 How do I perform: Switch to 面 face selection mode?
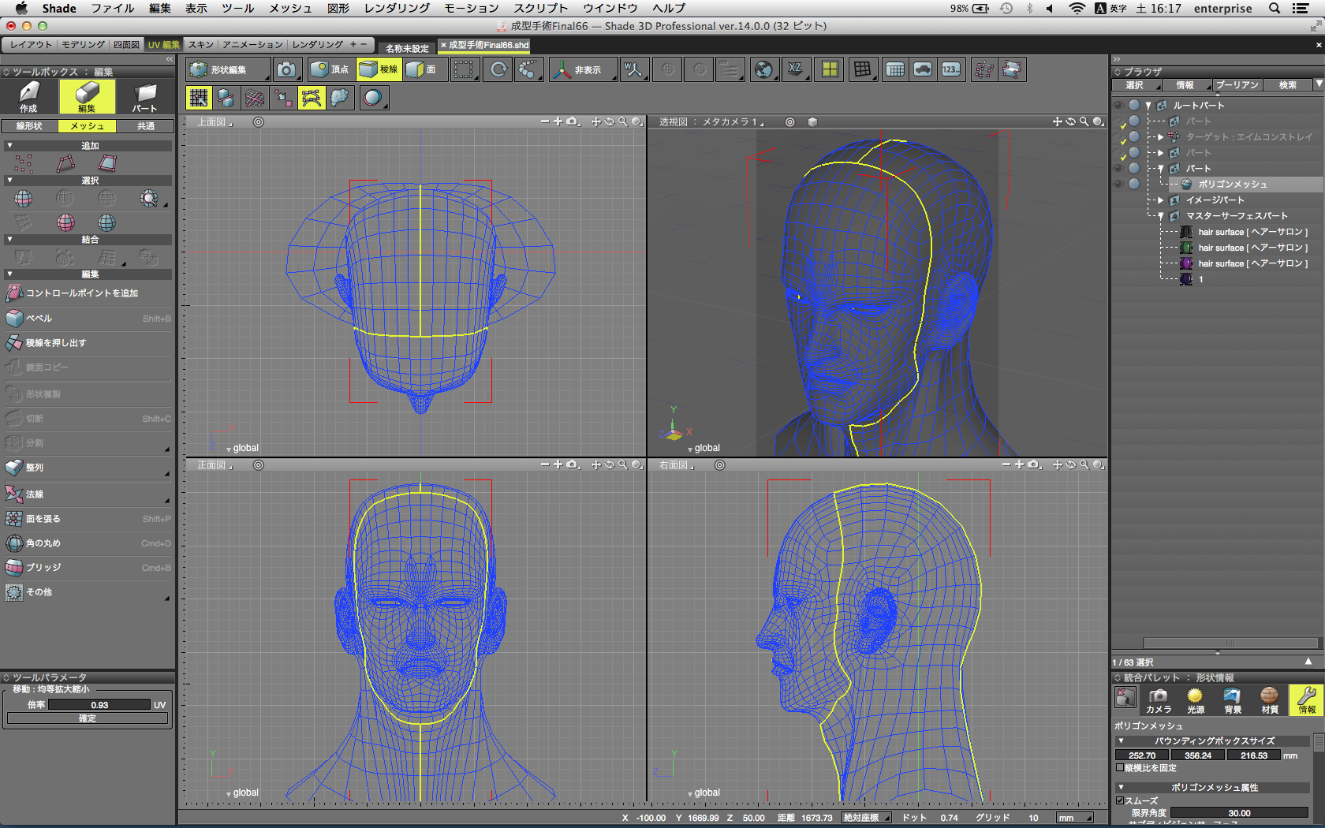(422, 69)
